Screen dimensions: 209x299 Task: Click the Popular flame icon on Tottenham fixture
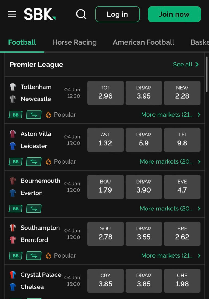click(x=49, y=115)
